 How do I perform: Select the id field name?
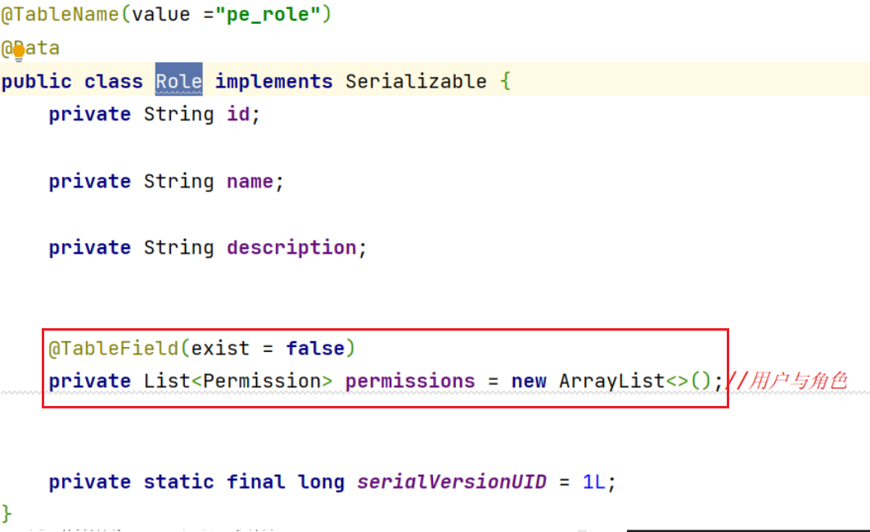click(238, 115)
